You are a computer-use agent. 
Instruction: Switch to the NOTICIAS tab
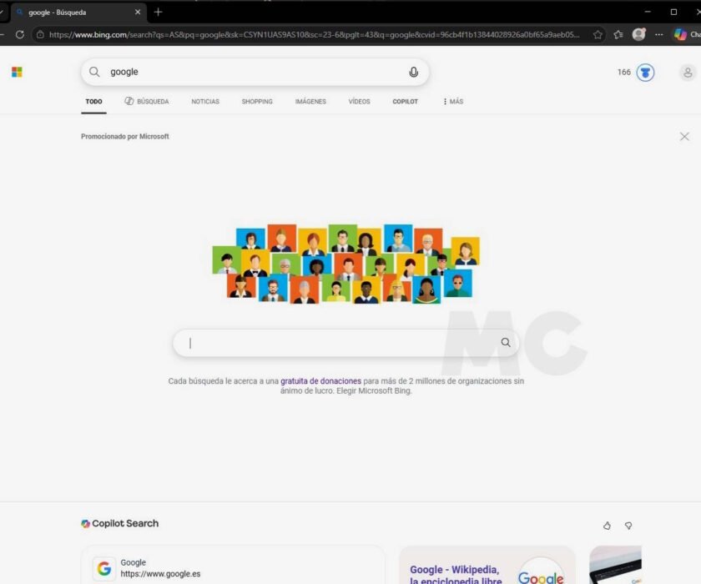coord(205,102)
